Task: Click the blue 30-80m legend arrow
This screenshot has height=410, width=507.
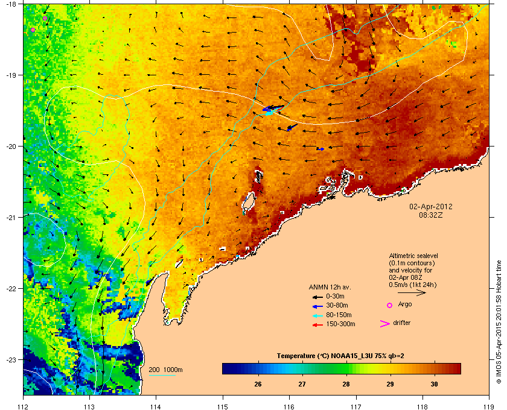Action: coord(317,306)
